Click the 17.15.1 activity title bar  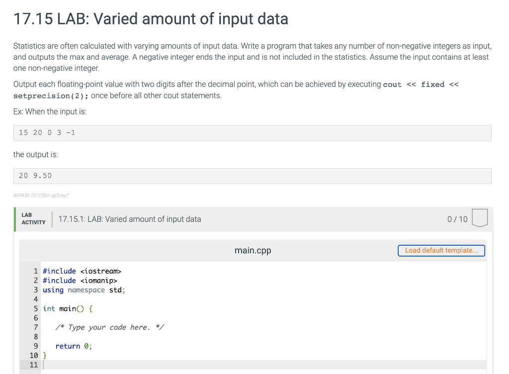(130, 219)
